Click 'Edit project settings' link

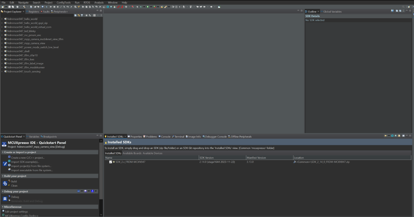pyautogui.click(x=17, y=212)
